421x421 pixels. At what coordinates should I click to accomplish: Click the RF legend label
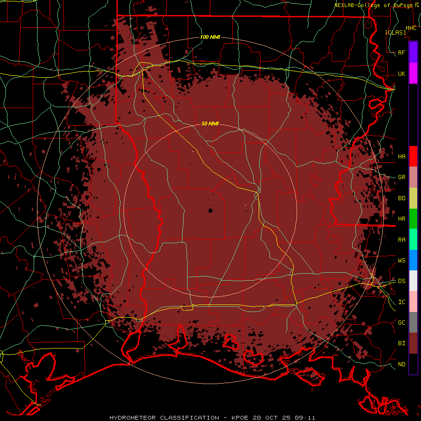(x=402, y=52)
